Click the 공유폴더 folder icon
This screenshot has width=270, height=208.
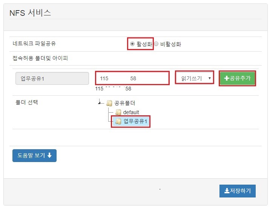click(109, 103)
